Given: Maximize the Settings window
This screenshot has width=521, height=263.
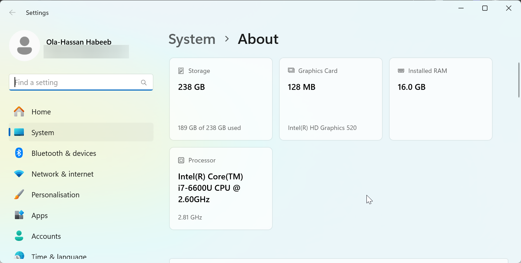Looking at the screenshot, I should (x=485, y=8).
